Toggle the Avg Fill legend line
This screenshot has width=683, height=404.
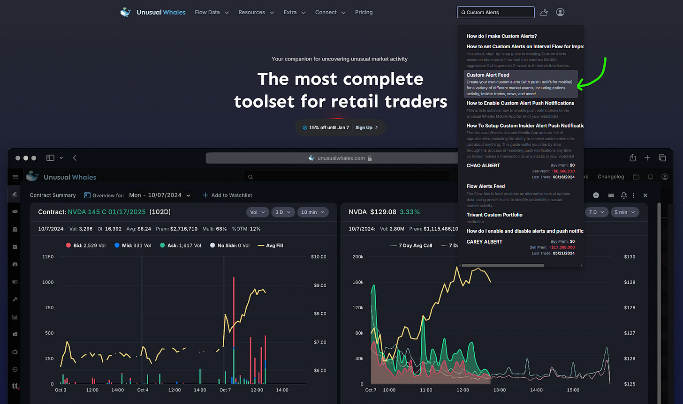coord(271,245)
